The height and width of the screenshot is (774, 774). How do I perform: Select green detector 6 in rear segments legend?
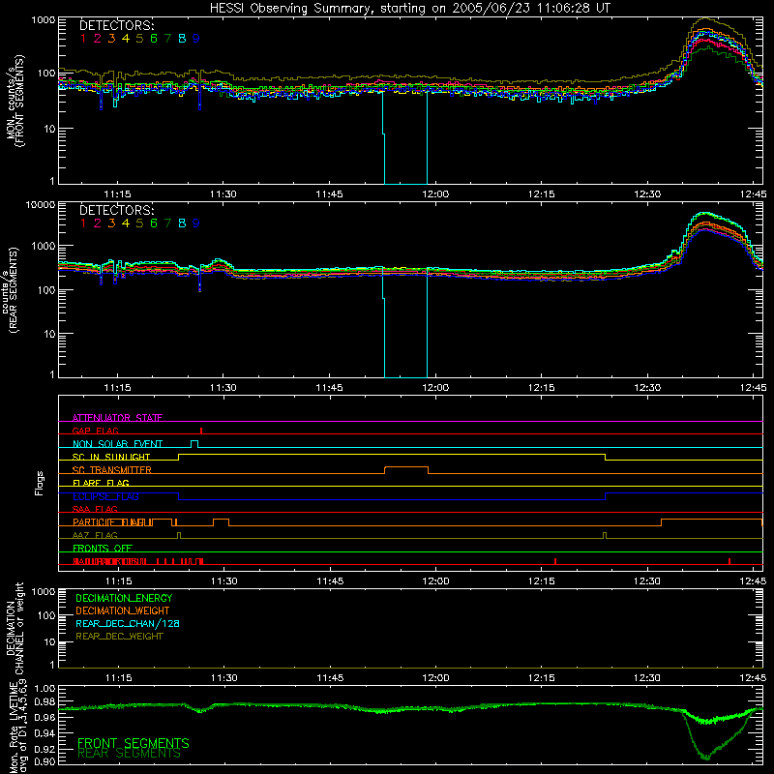pyautogui.click(x=154, y=223)
